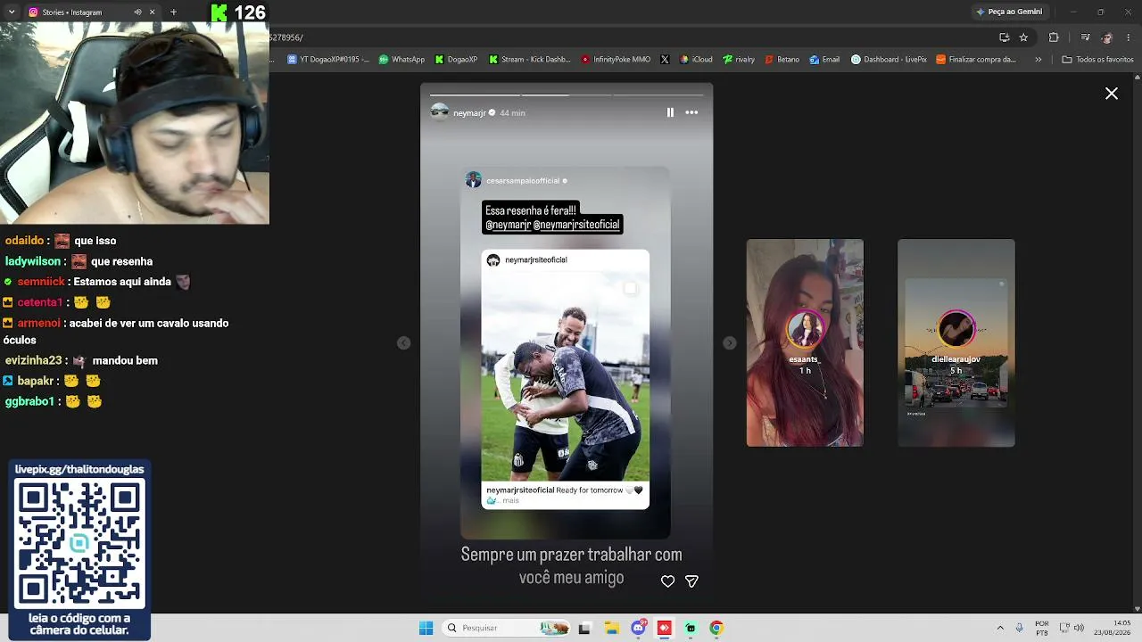Open the WhatsApp bookmark
1142x642 pixels.
point(401,60)
